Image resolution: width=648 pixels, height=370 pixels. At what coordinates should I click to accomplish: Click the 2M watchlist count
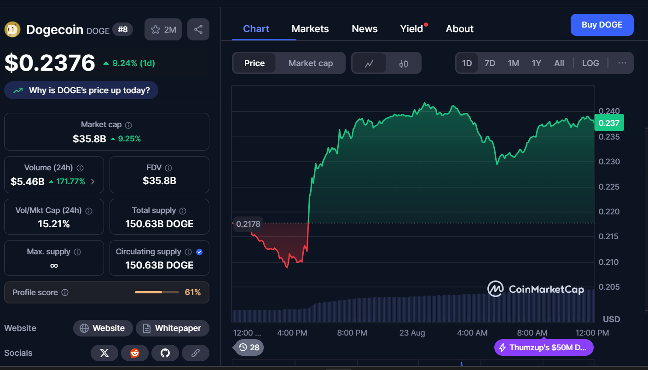[170, 30]
